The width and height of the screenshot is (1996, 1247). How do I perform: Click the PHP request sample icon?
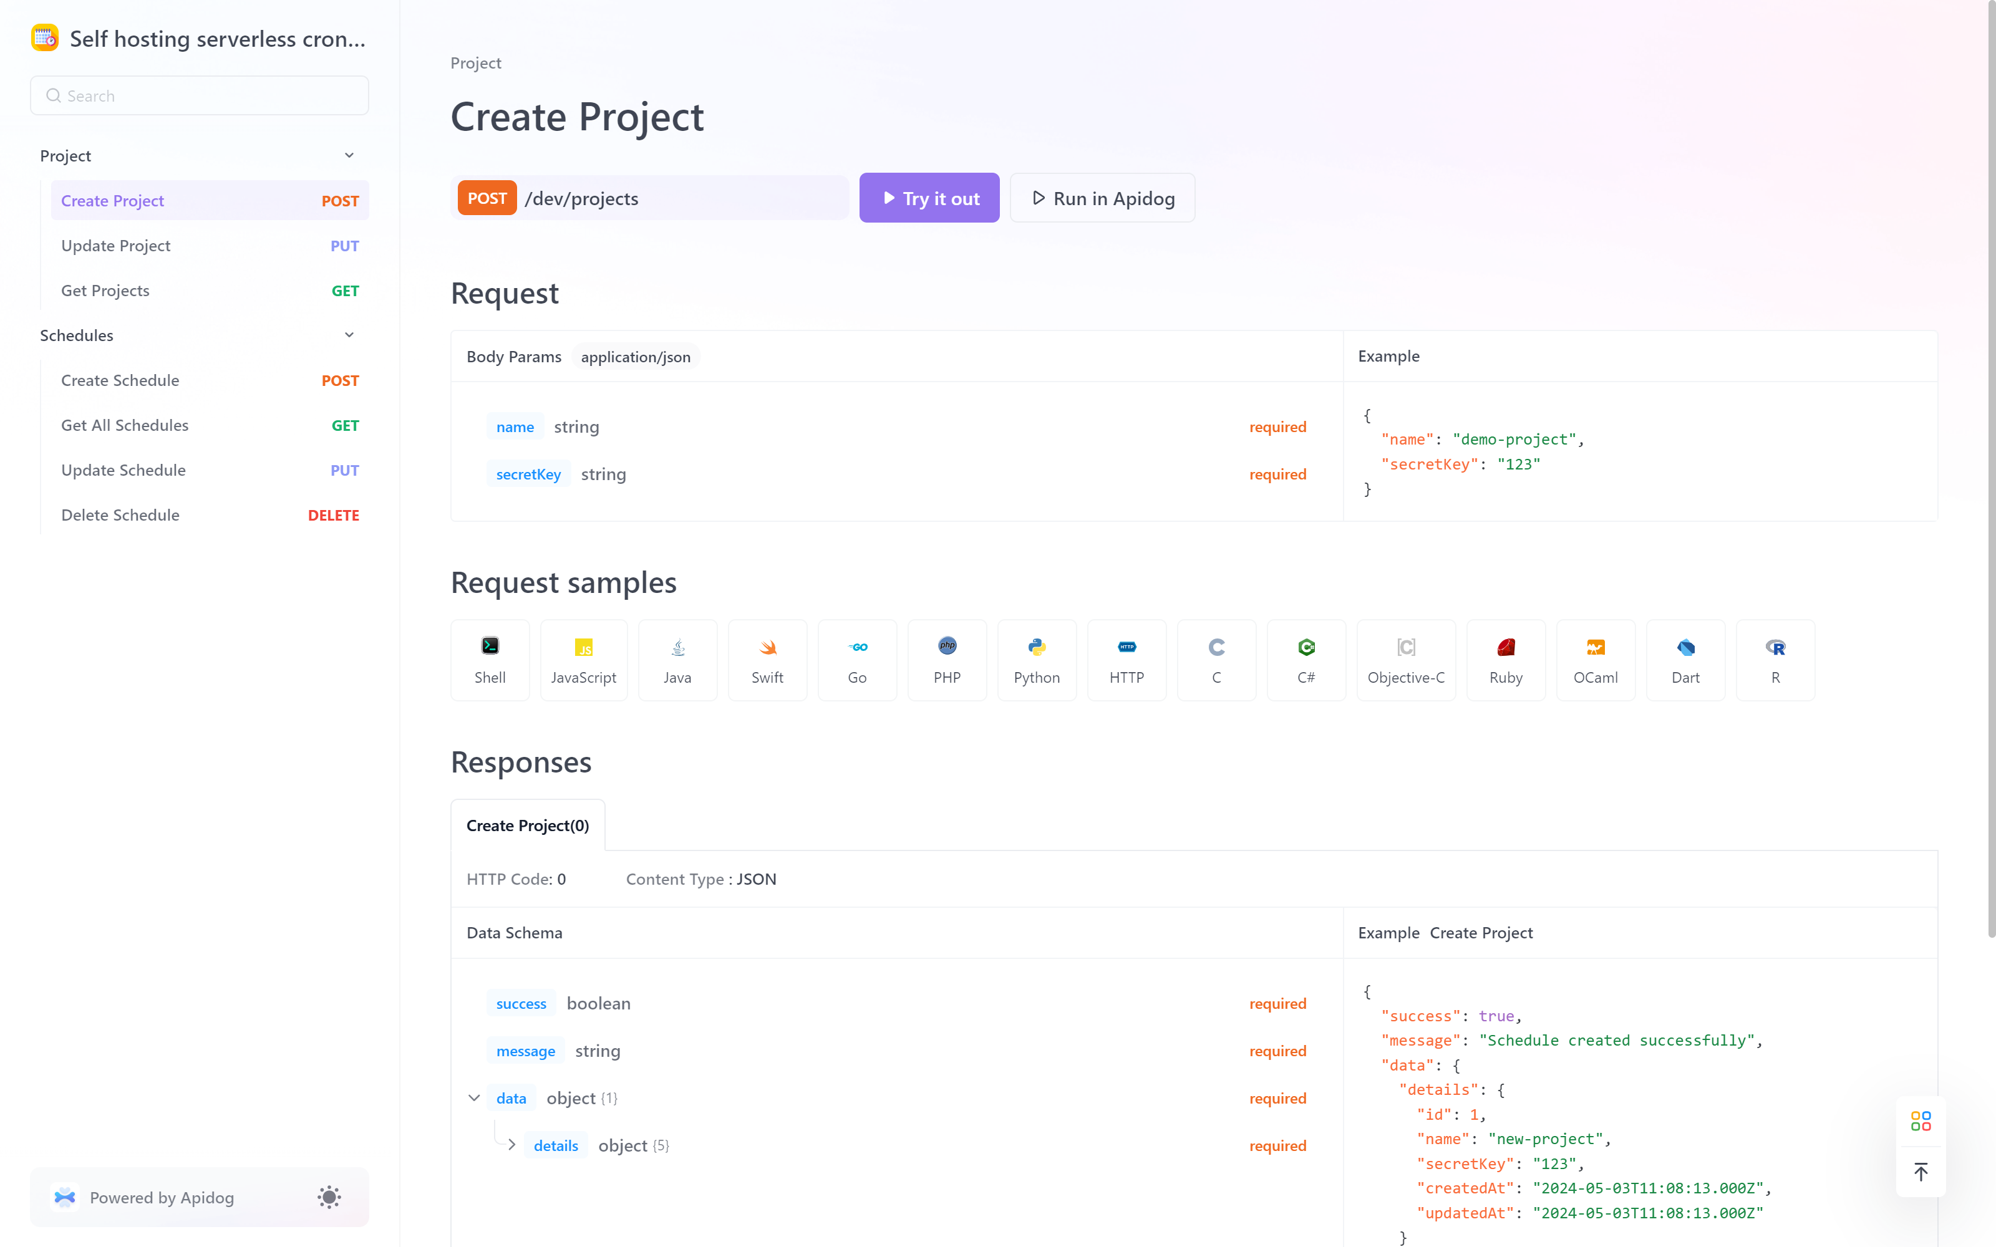[x=946, y=658]
